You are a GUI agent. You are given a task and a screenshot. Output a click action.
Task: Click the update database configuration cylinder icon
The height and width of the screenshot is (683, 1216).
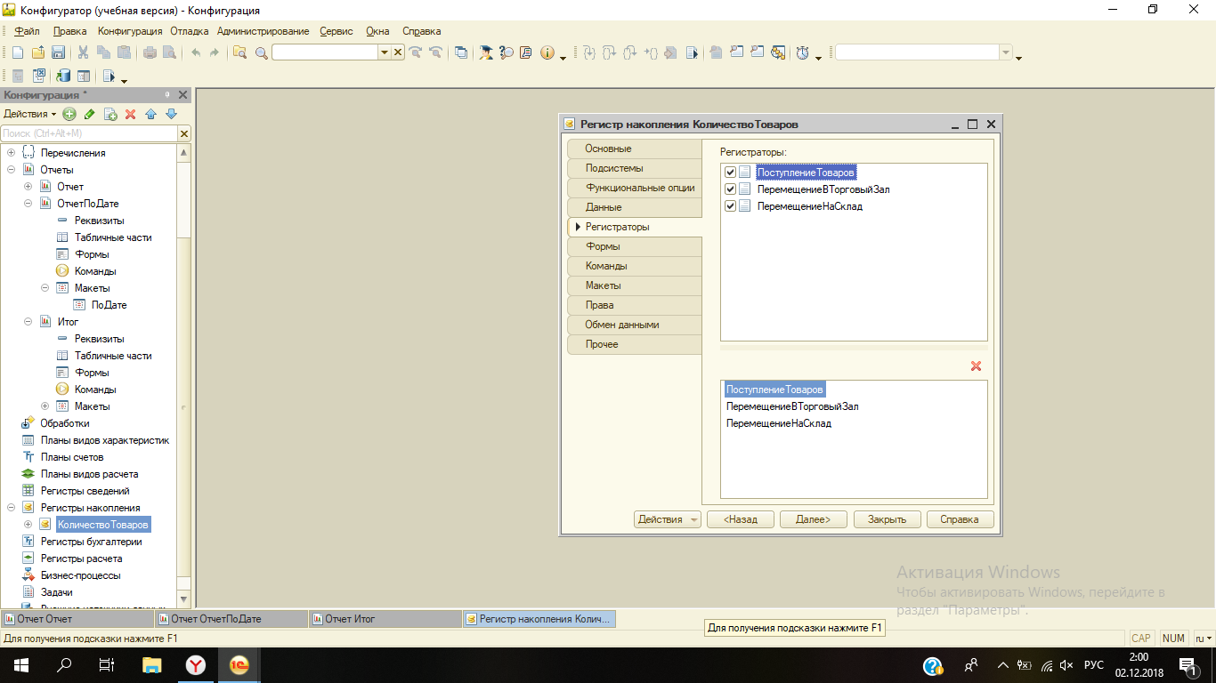coord(63,76)
